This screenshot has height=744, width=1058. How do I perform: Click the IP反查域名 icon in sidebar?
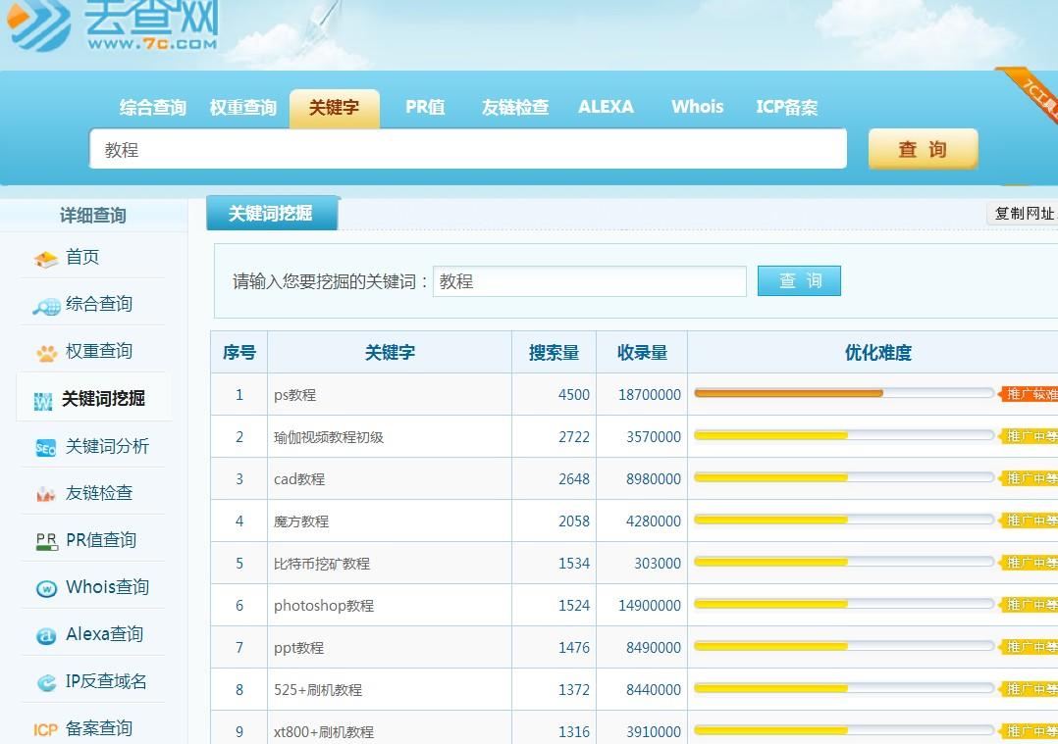[x=46, y=682]
